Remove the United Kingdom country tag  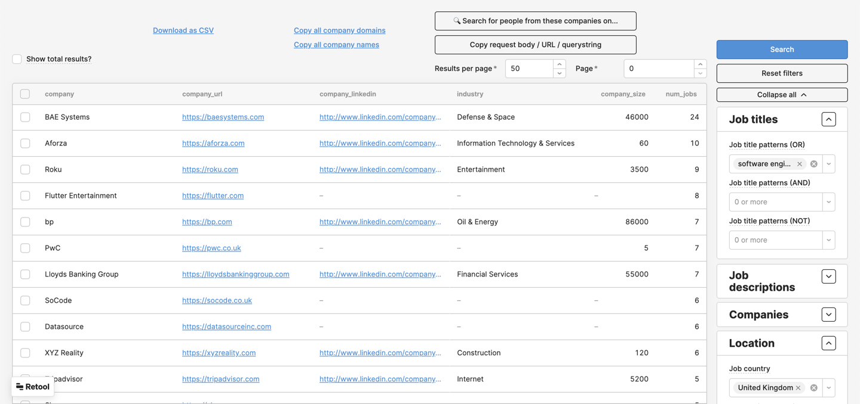[x=798, y=388]
